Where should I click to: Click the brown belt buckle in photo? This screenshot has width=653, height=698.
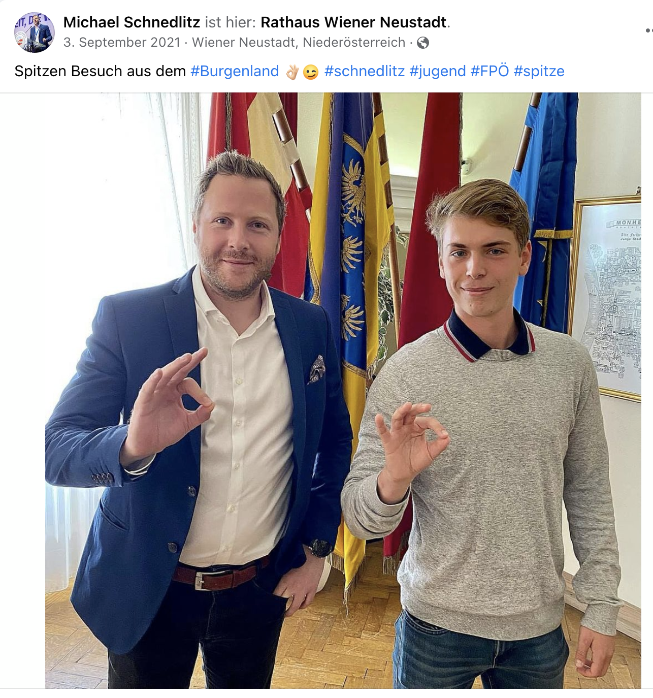coord(201,581)
